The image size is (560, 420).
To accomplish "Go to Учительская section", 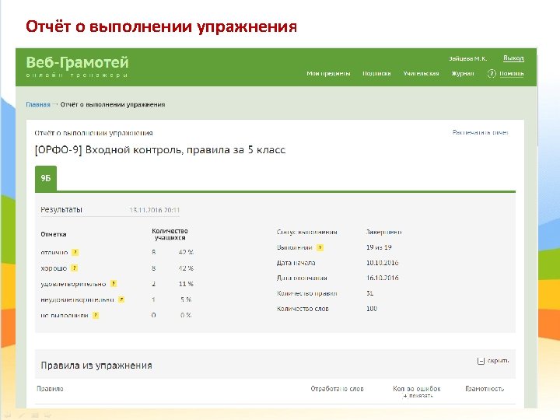I will pos(421,74).
